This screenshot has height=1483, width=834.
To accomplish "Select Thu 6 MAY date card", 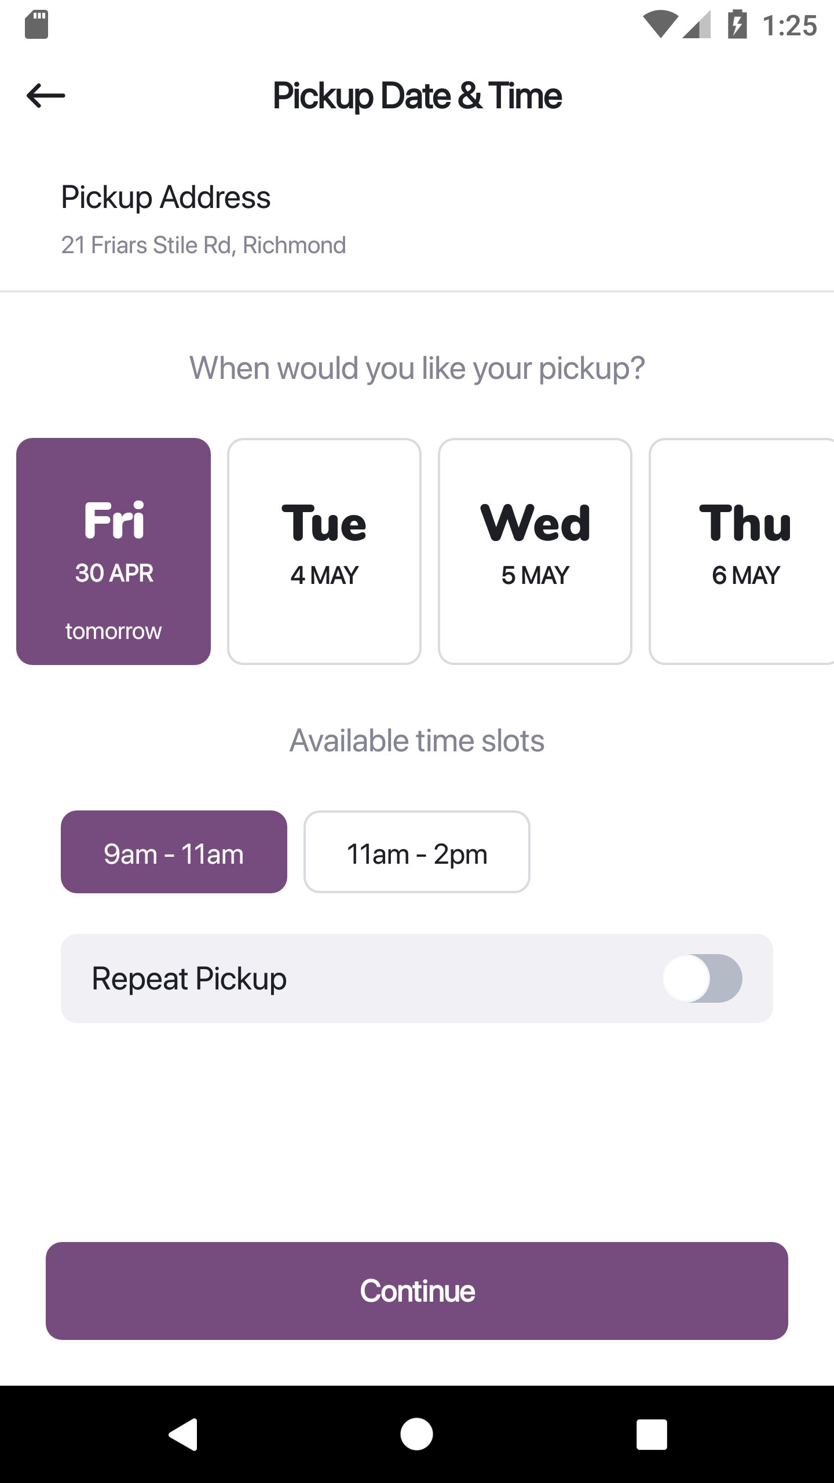I will pos(744,551).
